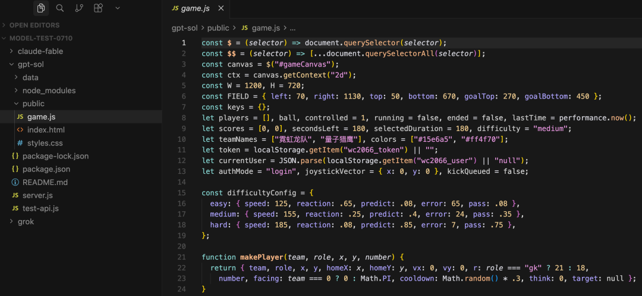Open README.md file
The image size is (642, 296).
(x=81, y=182)
